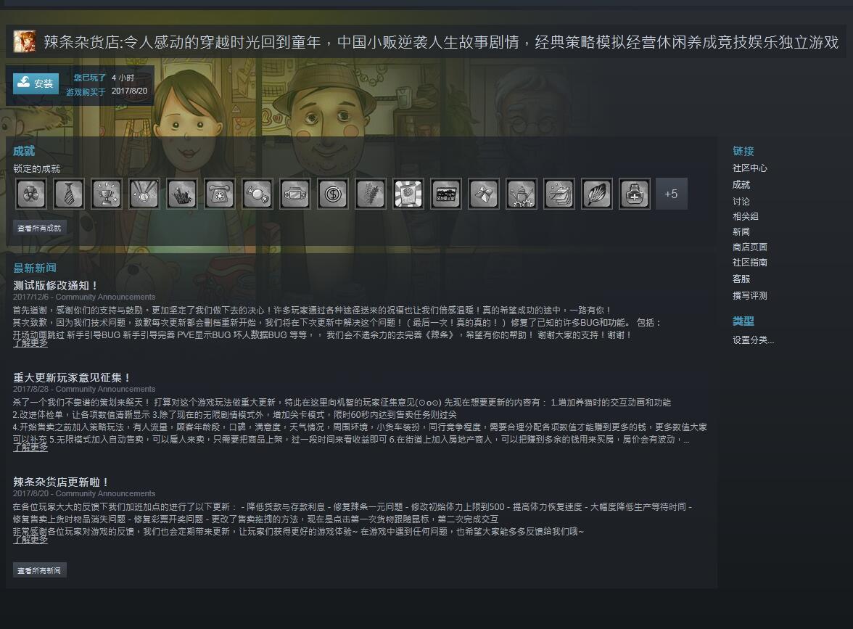
Task: Click the dollar coin achievement icon
Action: (x=333, y=194)
